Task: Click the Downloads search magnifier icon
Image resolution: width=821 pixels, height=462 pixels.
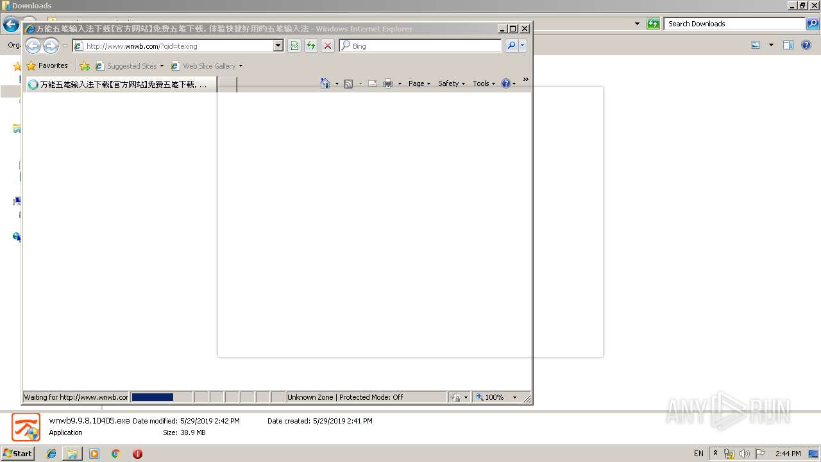Action: point(813,24)
